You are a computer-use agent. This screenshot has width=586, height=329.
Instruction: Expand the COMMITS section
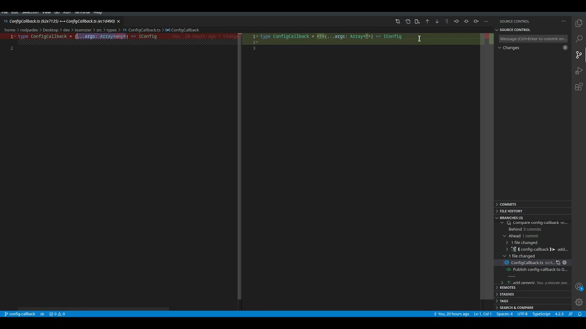532,204
